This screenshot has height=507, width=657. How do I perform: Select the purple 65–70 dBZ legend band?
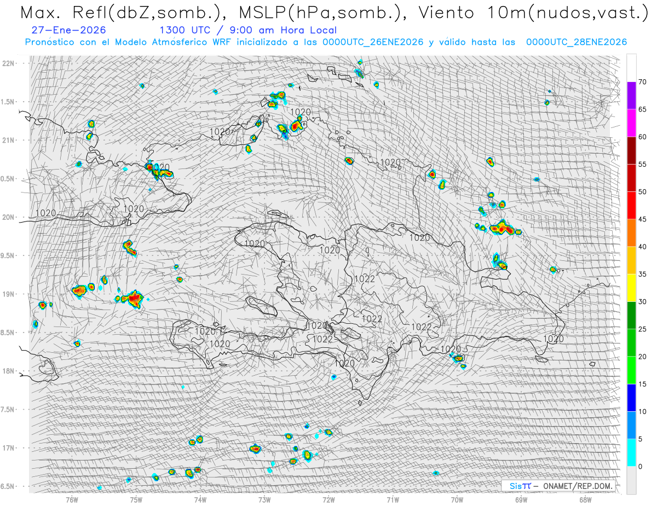click(x=631, y=96)
